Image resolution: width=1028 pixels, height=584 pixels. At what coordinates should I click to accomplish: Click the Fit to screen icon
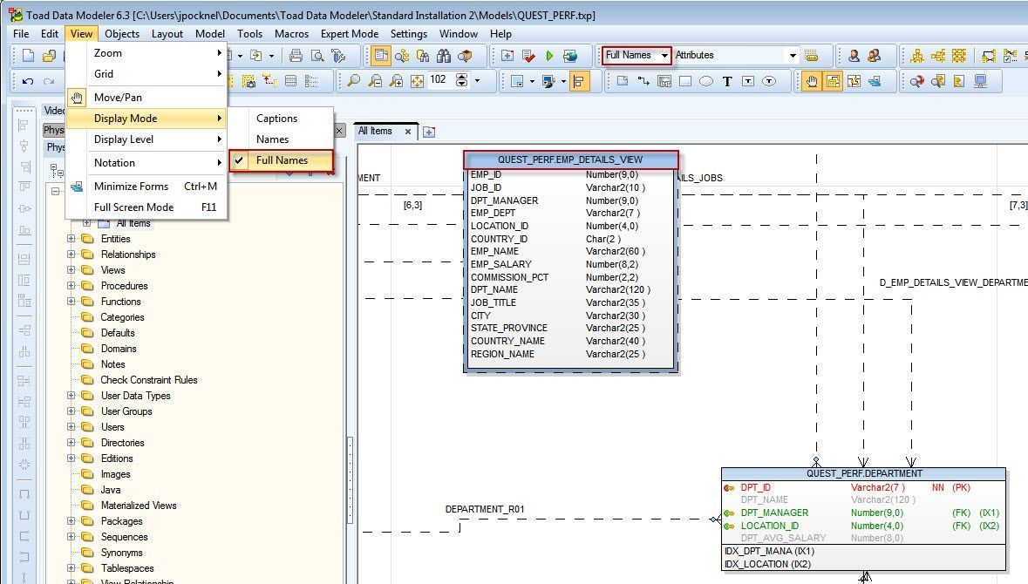417,81
